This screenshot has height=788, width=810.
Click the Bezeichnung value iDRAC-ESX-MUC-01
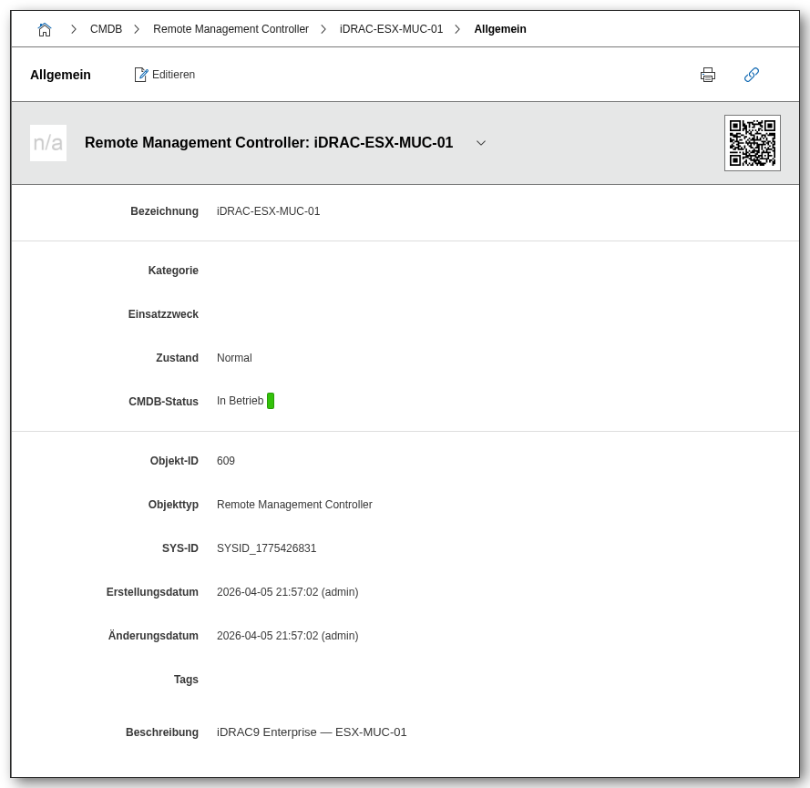point(268,211)
